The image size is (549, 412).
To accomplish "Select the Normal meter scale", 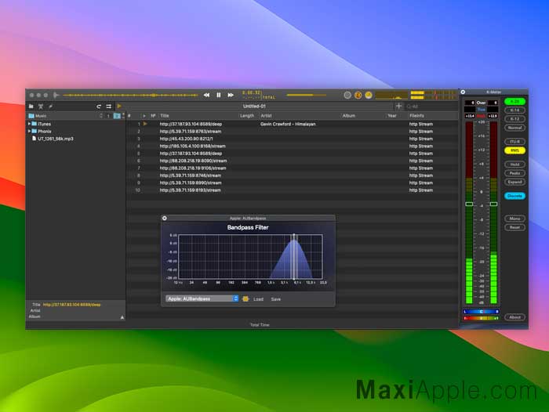I will point(514,128).
